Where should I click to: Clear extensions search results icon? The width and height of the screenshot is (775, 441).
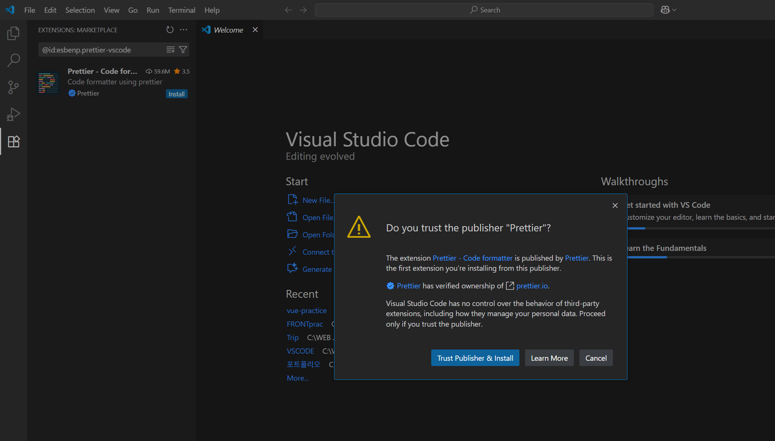point(170,50)
